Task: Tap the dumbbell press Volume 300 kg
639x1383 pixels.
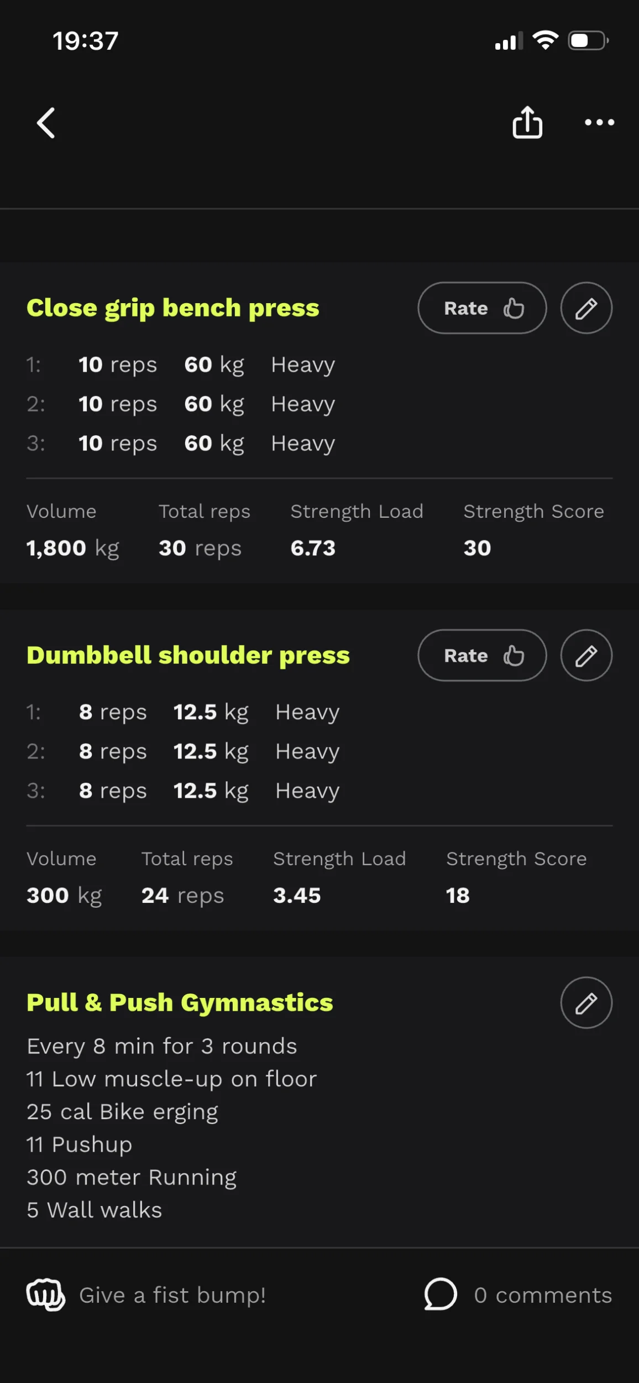Action: [64, 896]
